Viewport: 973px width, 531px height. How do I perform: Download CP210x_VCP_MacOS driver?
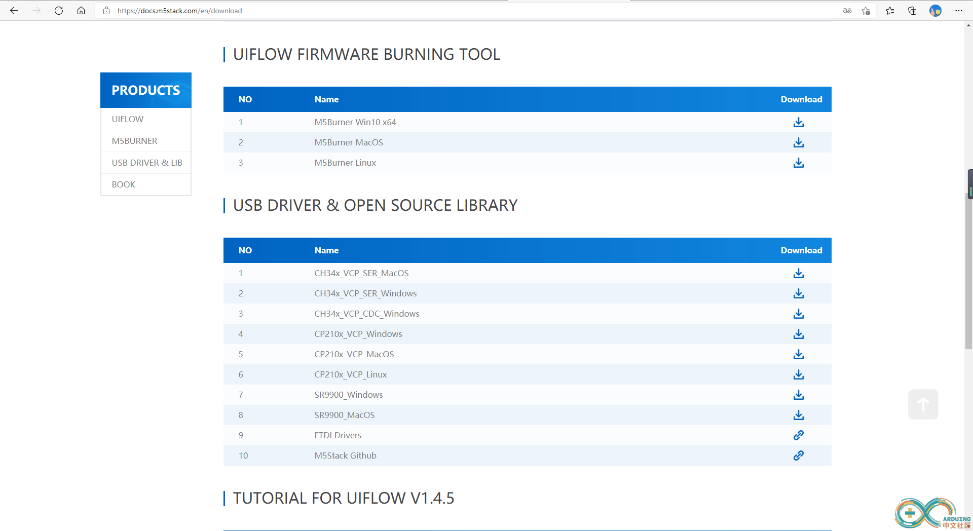coord(799,354)
